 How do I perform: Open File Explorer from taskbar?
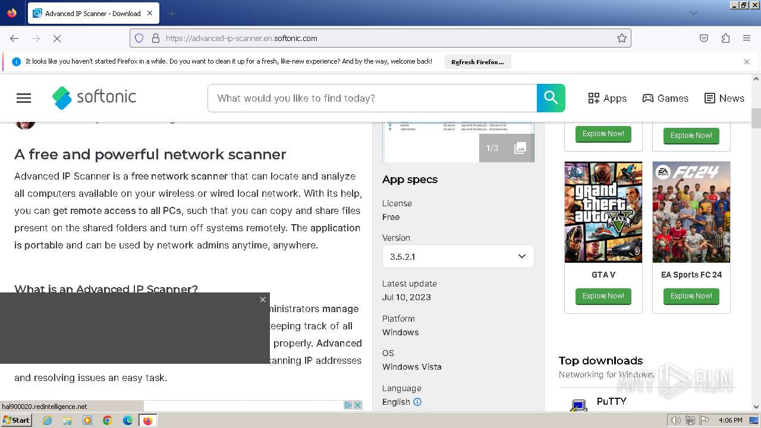click(x=67, y=420)
